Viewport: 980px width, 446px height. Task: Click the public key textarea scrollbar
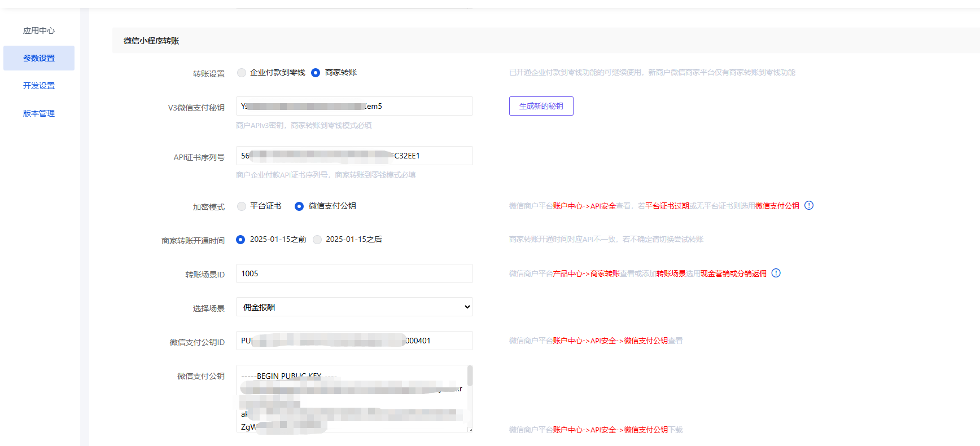(470, 377)
